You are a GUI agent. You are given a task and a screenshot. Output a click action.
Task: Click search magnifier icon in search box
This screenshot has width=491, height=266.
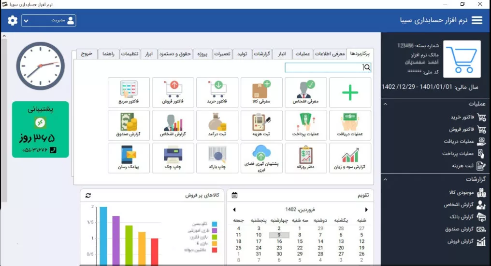tap(367, 67)
